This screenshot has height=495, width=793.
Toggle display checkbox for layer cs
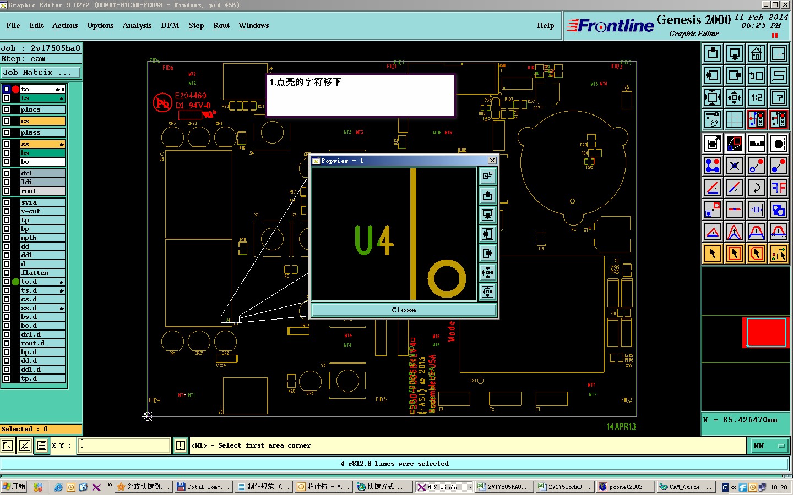(x=7, y=121)
